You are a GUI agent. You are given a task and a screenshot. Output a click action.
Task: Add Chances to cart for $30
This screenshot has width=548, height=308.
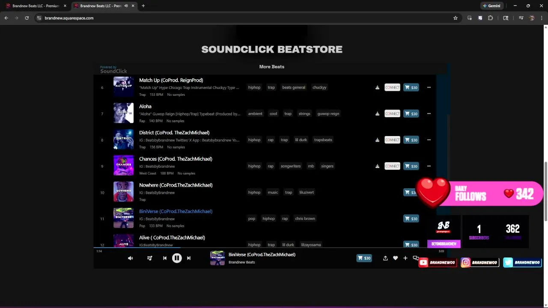pos(411,166)
